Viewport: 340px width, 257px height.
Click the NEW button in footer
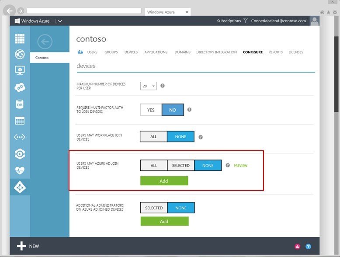pos(28,246)
